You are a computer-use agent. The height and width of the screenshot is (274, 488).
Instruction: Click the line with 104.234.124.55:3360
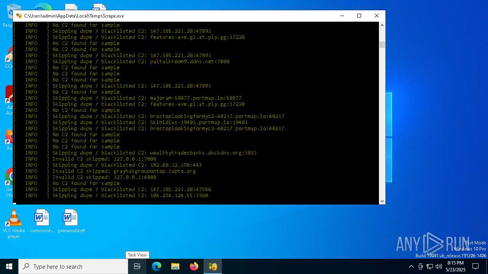(111, 196)
